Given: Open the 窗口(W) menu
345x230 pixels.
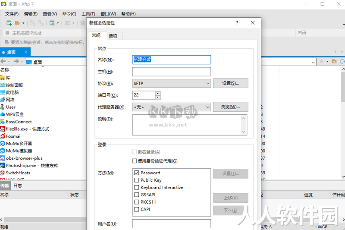Looking at the screenshot, I should click(x=108, y=14).
